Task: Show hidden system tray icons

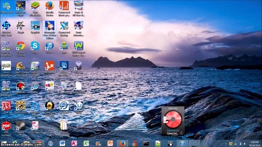Action: tap(226, 144)
